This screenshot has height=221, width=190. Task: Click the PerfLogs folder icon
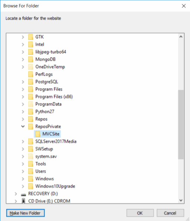coord(30,74)
